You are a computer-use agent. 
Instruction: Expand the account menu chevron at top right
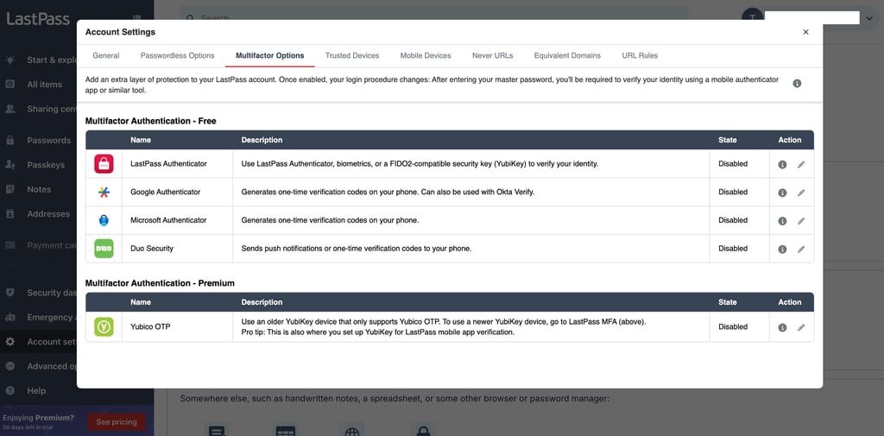(868, 18)
